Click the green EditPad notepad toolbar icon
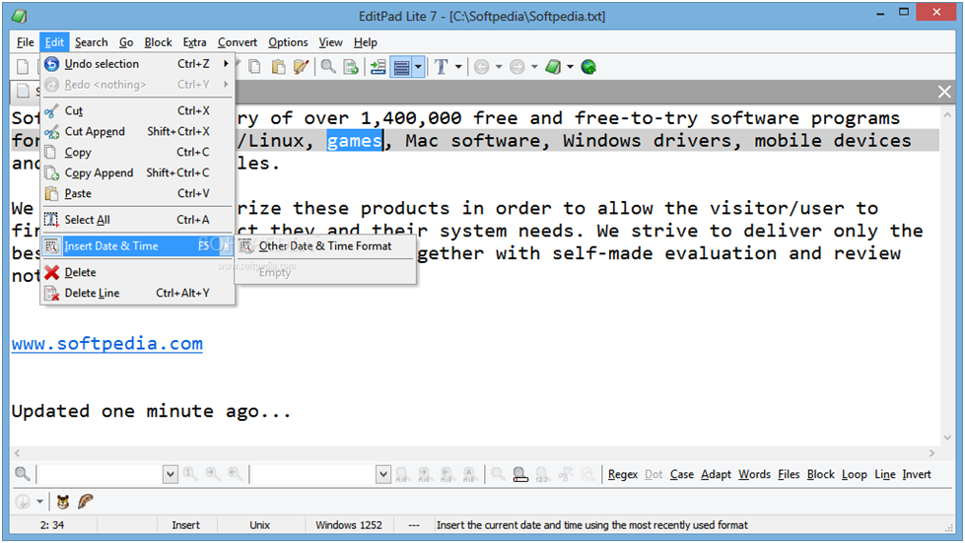Screen dimensions: 965x543 pos(553,67)
